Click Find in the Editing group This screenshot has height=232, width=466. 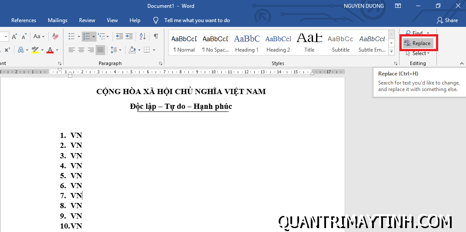pos(414,33)
